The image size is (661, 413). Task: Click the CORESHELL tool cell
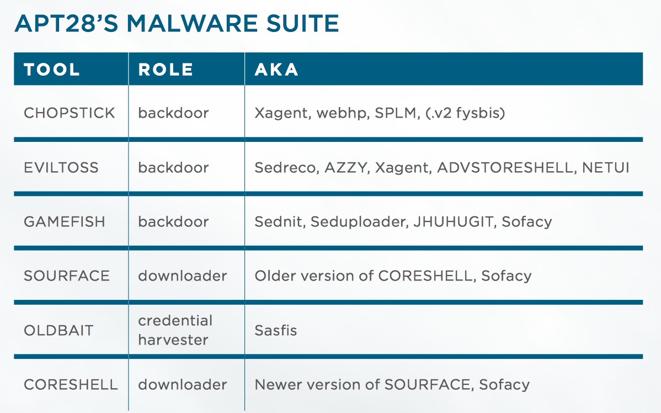(71, 385)
